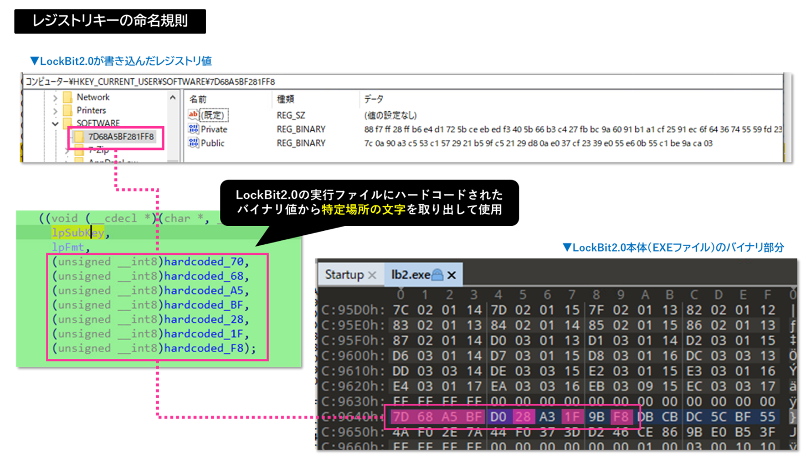Sort by the 種類 column header
This screenshot has width=806, height=458.
click(286, 99)
